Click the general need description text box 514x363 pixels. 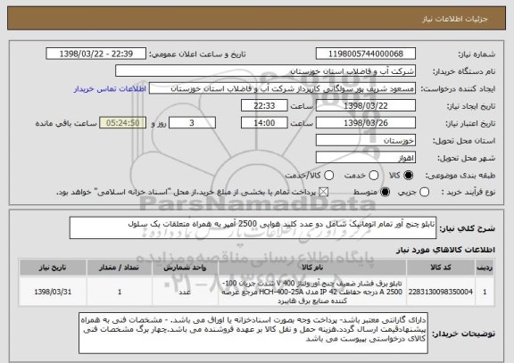click(x=253, y=227)
